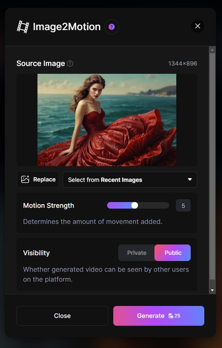The width and height of the screenshot is (222, 348).
Task: Set visibility to Private
Action: 137,253
